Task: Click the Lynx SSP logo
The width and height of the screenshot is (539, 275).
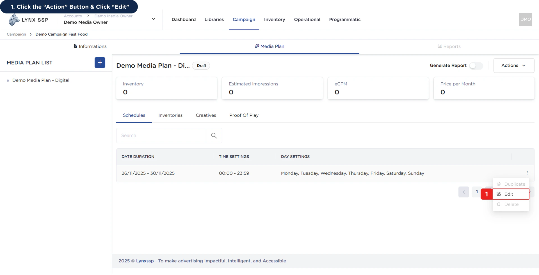Action: [28, 20]
